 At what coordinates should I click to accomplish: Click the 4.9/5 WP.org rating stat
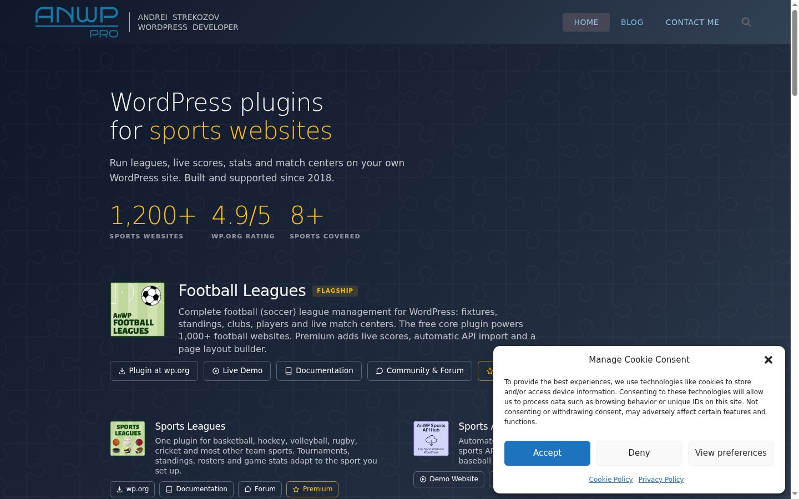pos(243,222)
